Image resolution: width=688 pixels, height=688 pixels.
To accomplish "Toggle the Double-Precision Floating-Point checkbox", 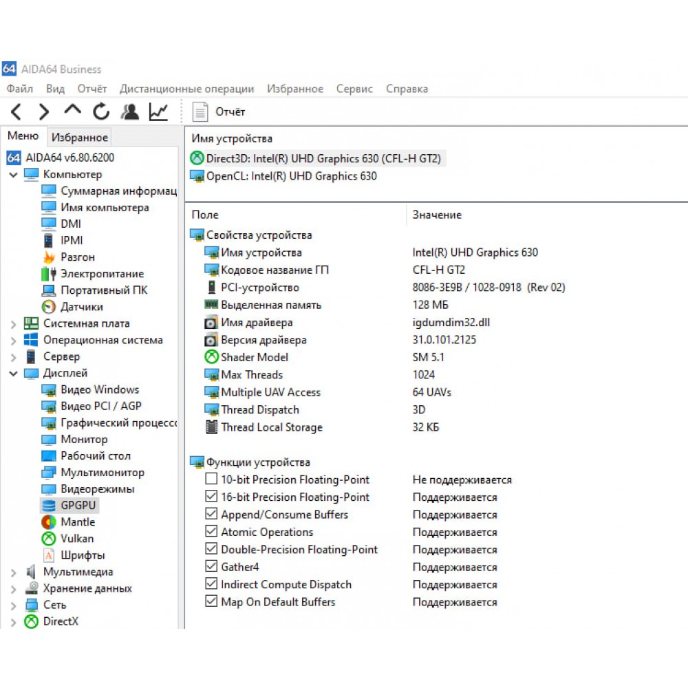I will 211,548.
